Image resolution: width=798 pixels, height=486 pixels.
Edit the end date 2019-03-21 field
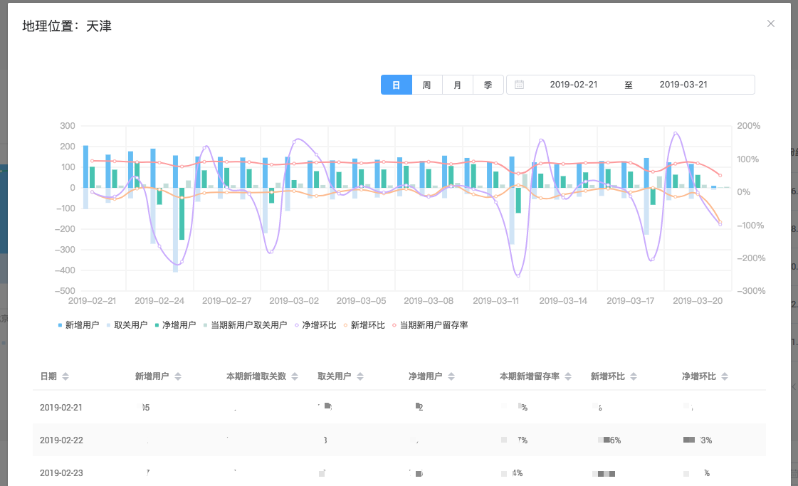tap(683, 85)
